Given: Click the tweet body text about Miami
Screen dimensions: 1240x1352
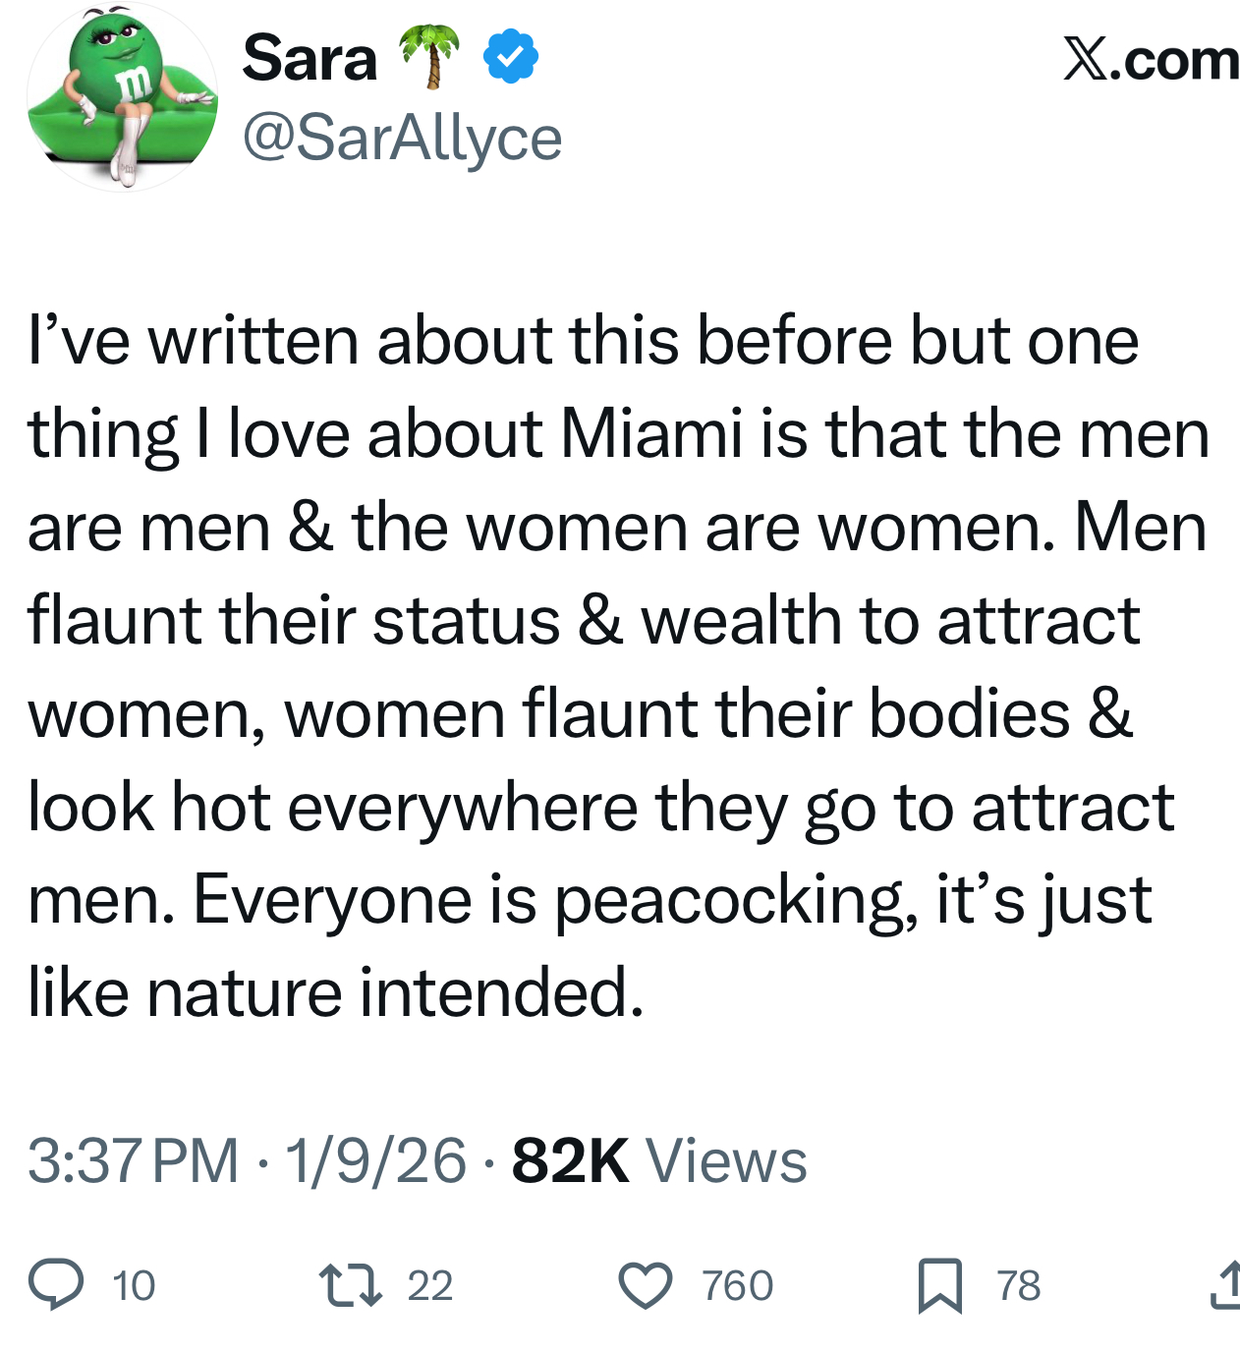Looking at the screenshot, I should click(x=618, y=666).
